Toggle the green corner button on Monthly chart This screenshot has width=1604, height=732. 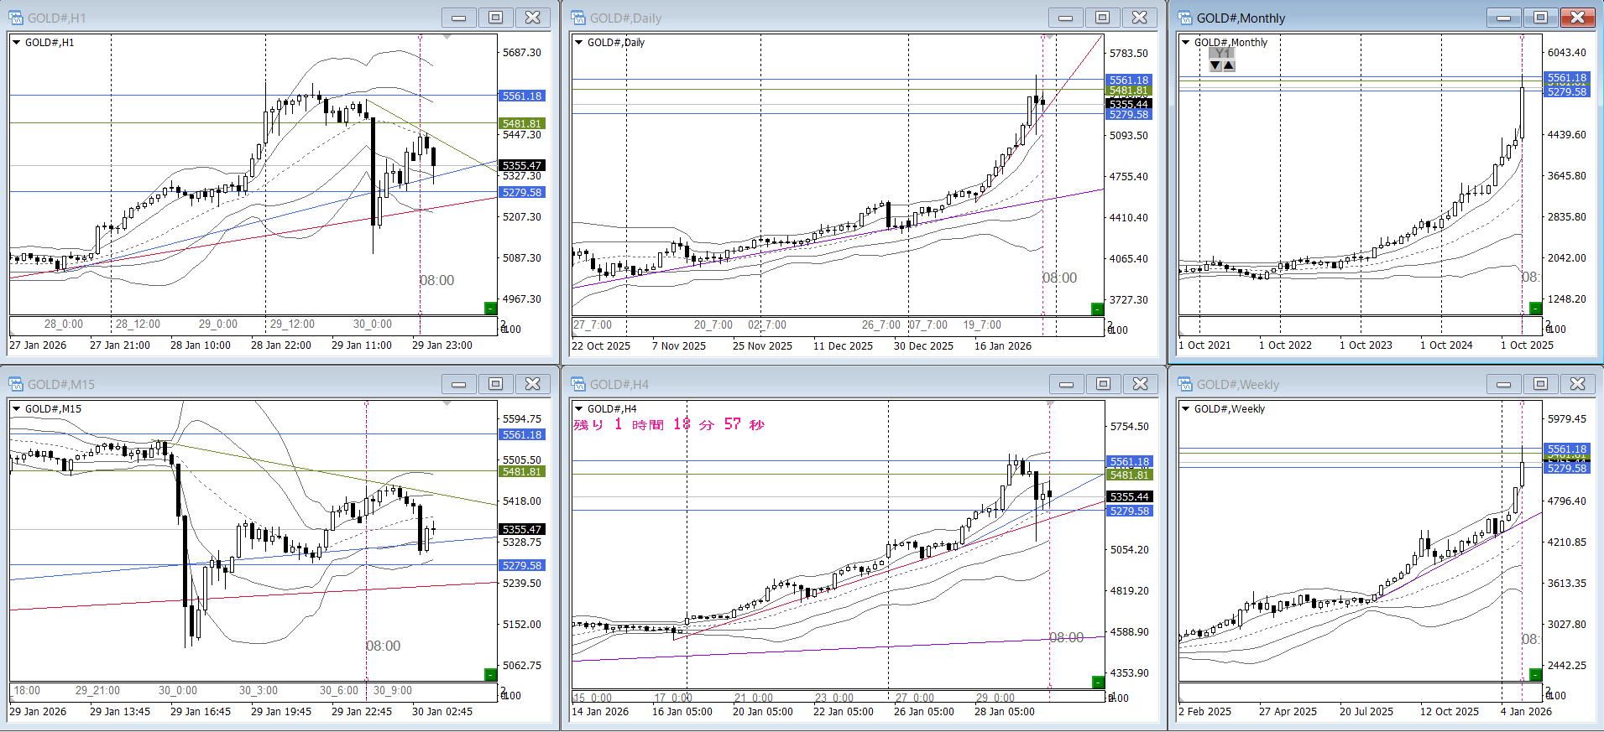tap(1535, 309)
